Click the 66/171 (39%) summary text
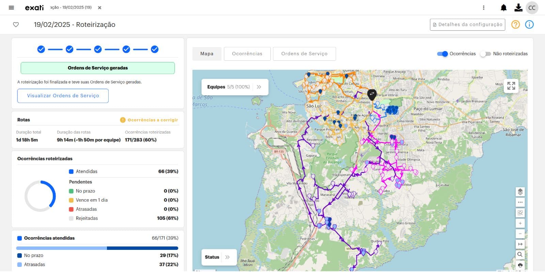Viewport: 545px width, 272px height. pyautogui.click(x=165, y=238)
